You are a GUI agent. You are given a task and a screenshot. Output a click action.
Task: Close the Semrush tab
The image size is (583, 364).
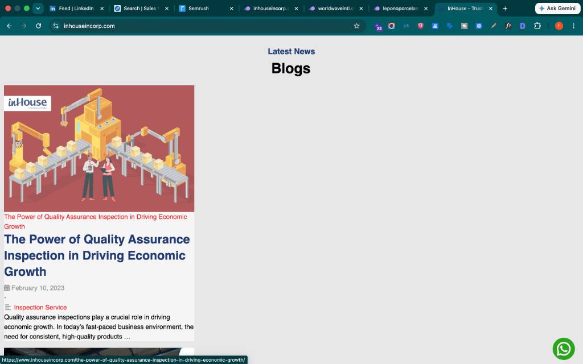coord(232,9)
